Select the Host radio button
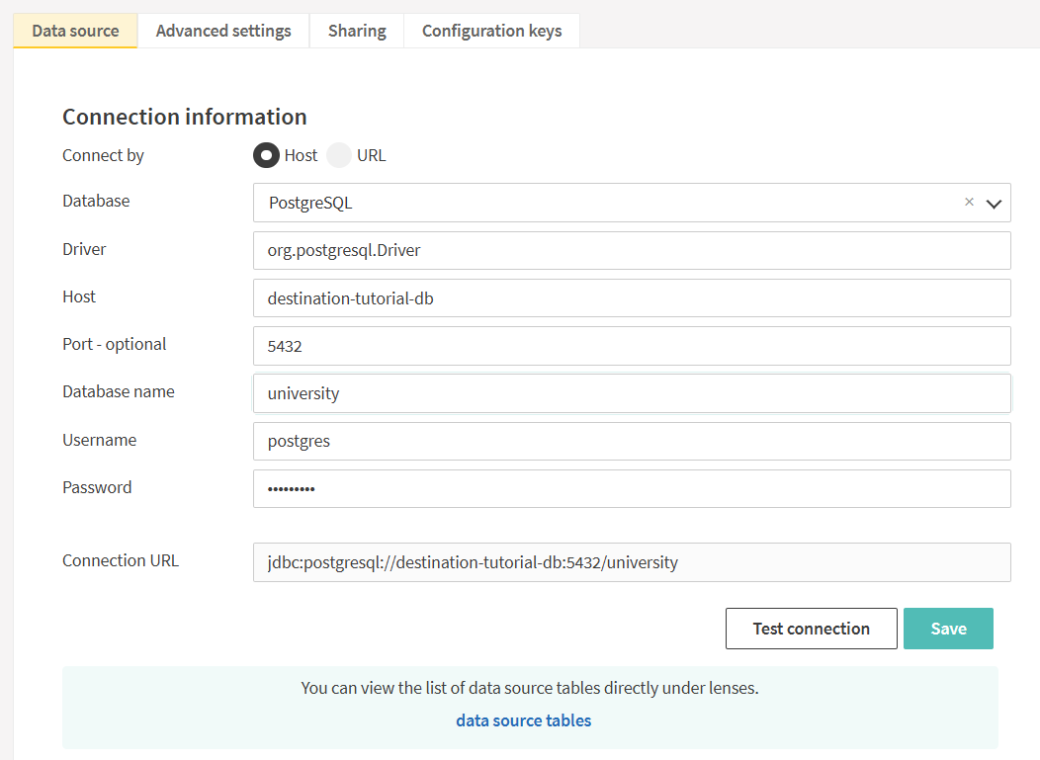 (266, 155)
